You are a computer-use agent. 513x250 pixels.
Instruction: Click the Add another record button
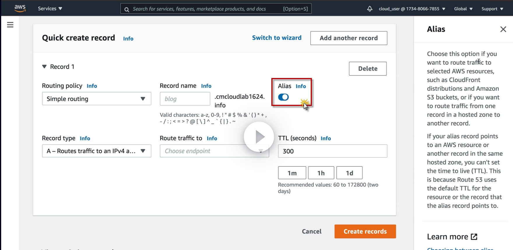[349, 38]
